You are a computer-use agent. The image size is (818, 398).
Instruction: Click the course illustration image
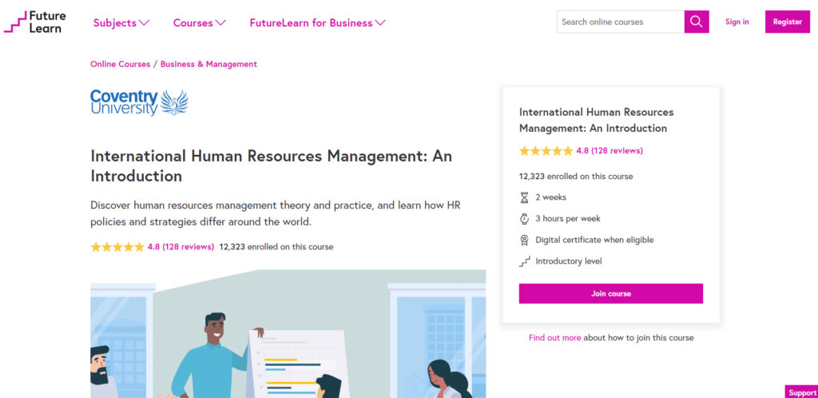[288, 334]
